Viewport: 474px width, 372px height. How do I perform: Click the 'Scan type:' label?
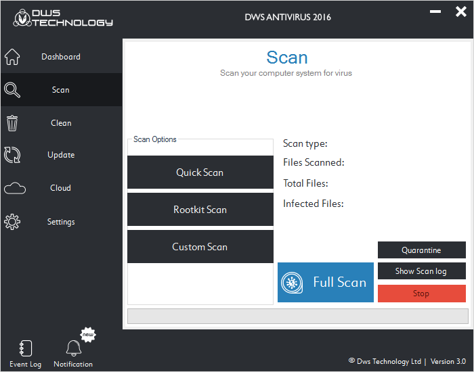(x=305, y=143)
